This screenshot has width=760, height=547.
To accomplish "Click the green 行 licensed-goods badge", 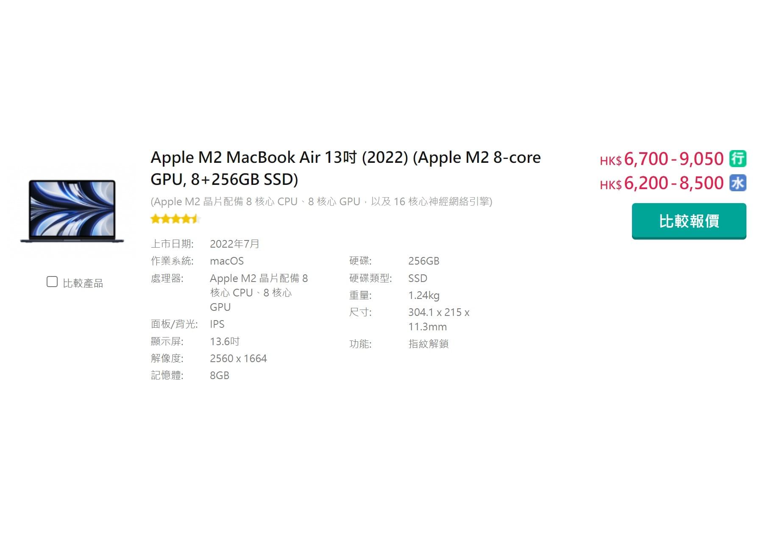I will pos(737,159).
